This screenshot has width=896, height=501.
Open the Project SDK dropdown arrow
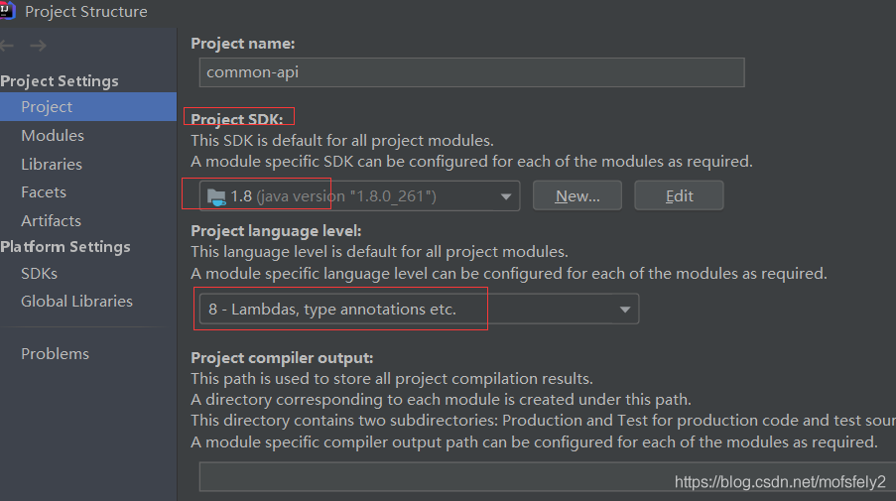[x=506, y=196]
